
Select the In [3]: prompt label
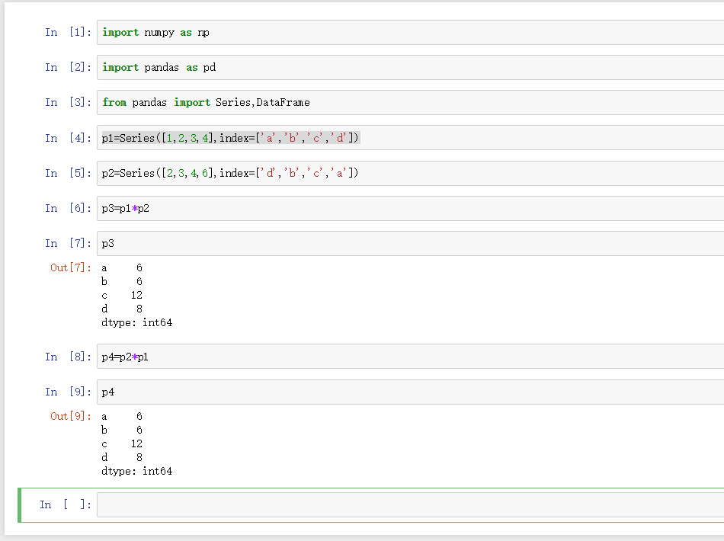68,102
